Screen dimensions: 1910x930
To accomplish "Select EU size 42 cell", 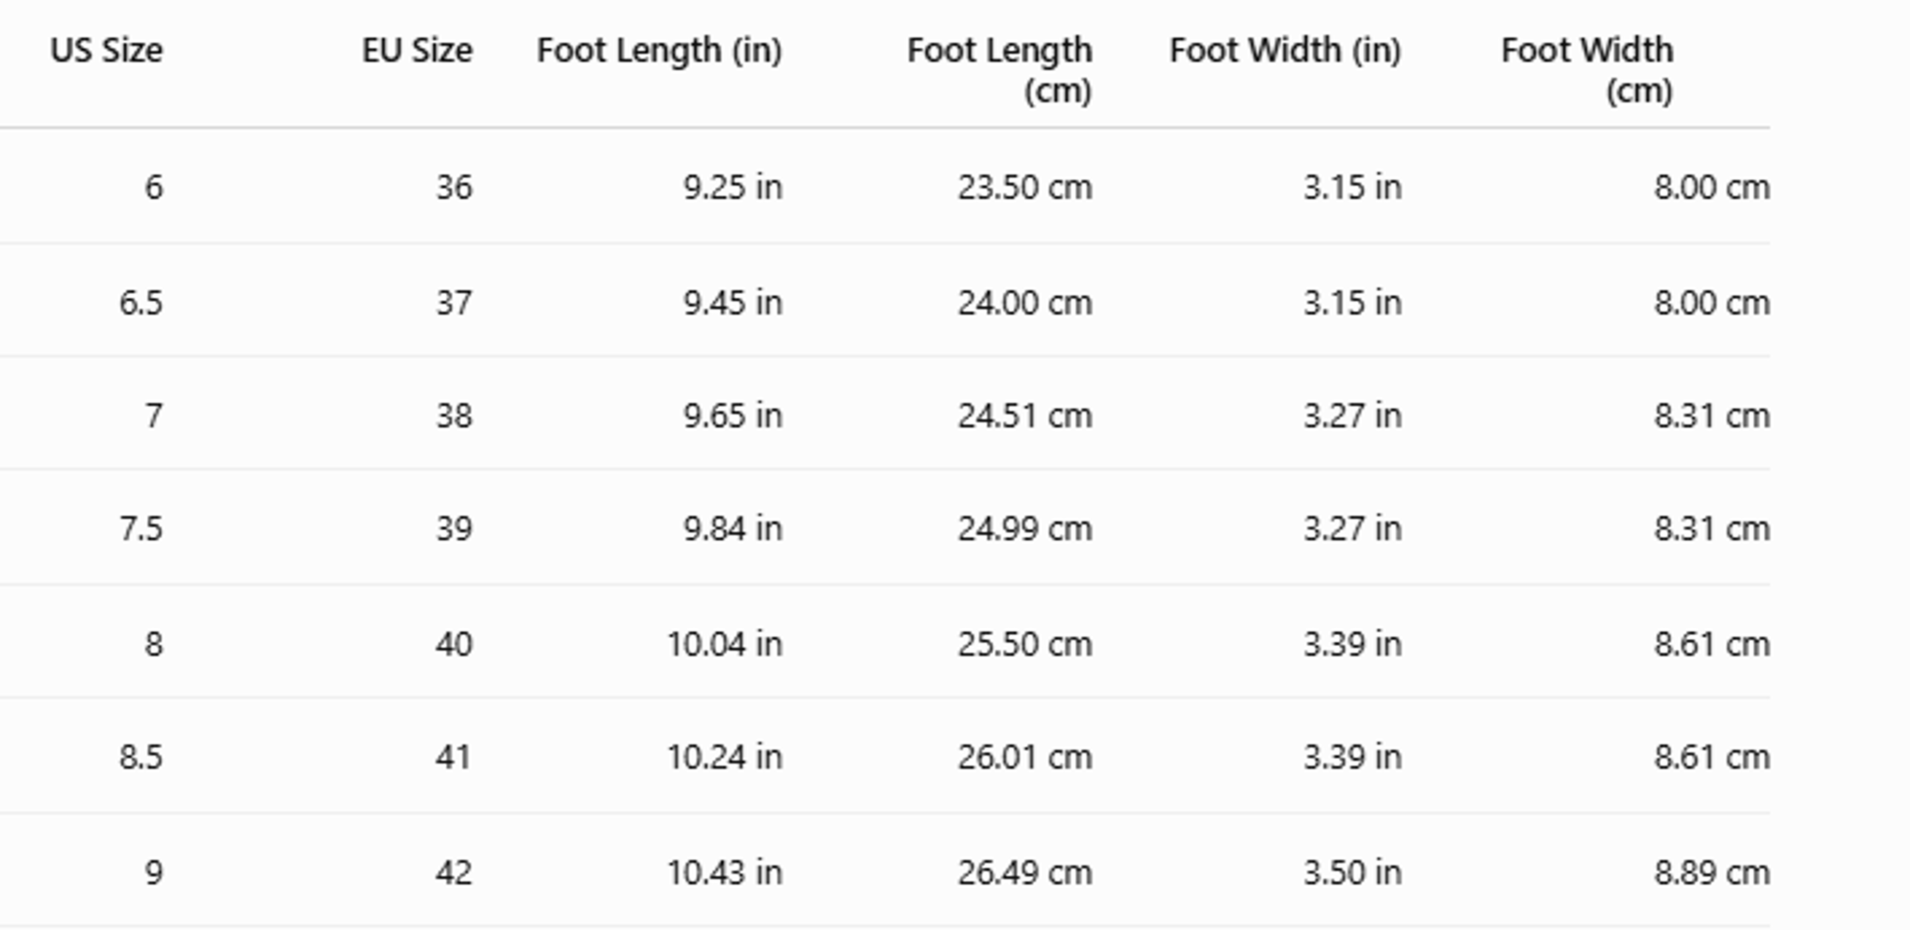I will pos(454,872).
